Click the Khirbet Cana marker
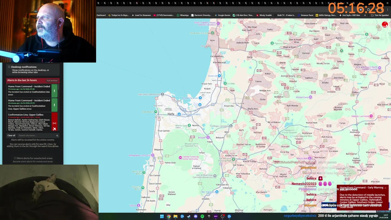Image resolution: width=391 pixels, height=220 pixels. pyautogui.click(x=310, y=97)
